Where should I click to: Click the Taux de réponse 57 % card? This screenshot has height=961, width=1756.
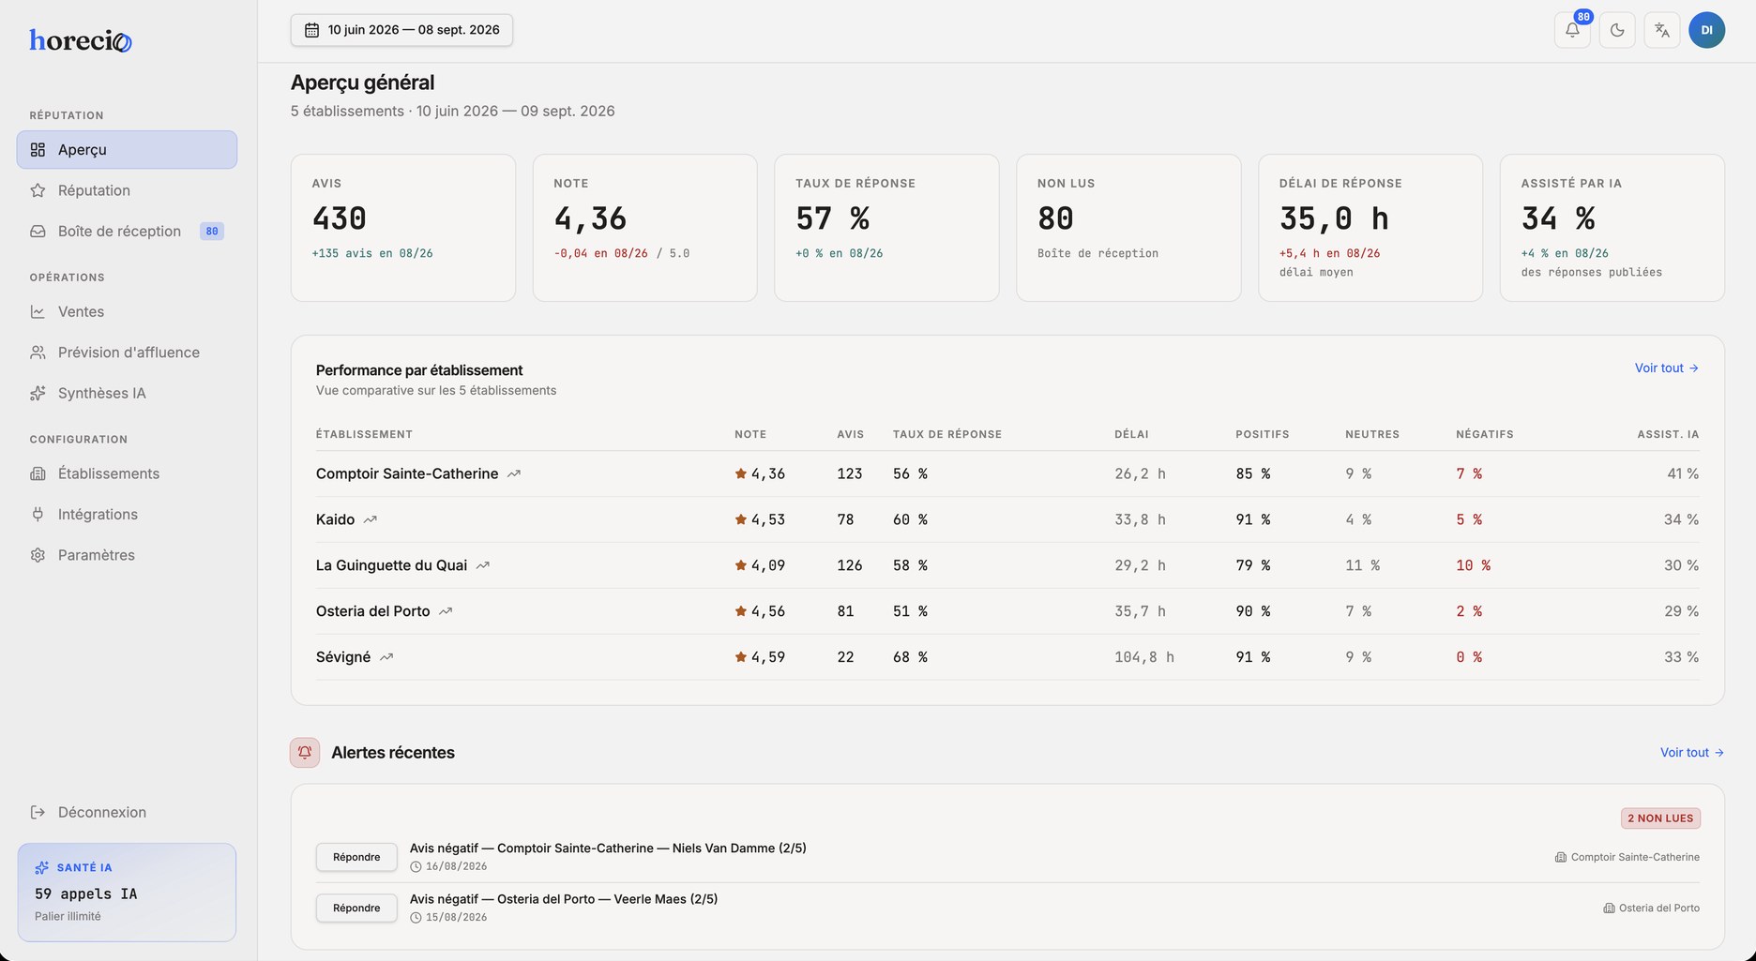click(886, 228)
